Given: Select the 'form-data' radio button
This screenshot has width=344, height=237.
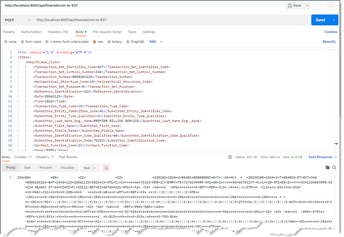Looking at the screenshot, I should (x=22, y=42).
